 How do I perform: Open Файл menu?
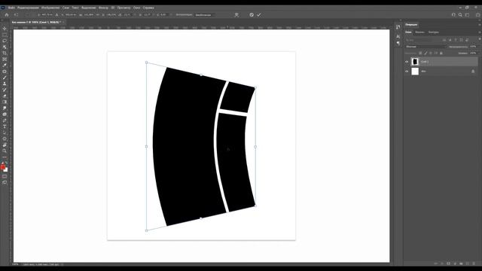(12, 8)
